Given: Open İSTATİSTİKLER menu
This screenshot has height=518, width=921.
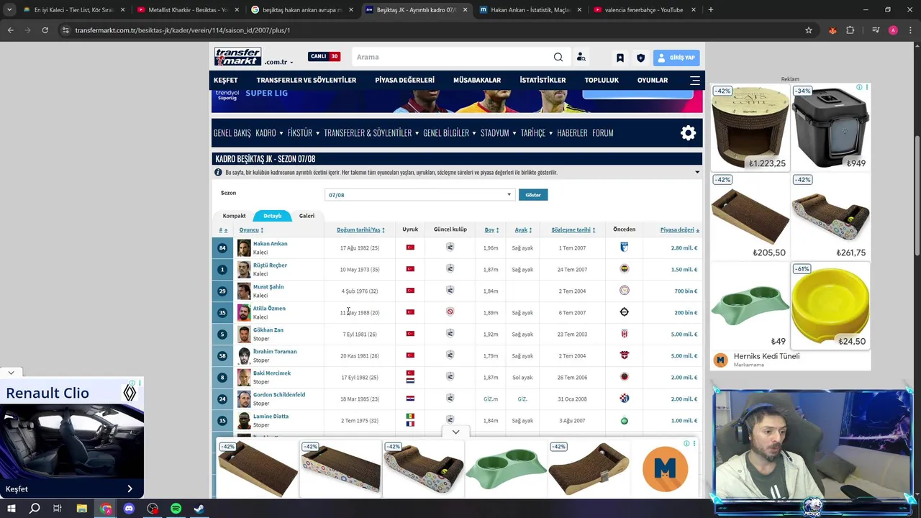Looking at the screenshot, I should (543, 80).
